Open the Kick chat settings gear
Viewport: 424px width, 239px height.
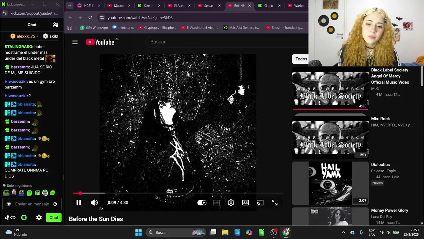pyautogui.click(x=39, y=217)
